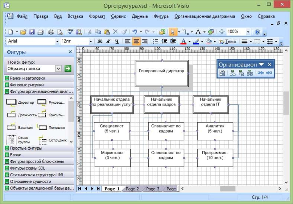Screen dimensions: 293x204
Task: Select the Pointer tool
Action: tap(173, 32)
